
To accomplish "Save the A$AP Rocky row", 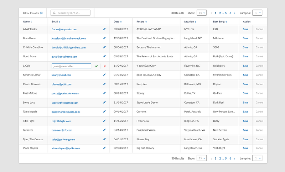I will click(245, 29).
